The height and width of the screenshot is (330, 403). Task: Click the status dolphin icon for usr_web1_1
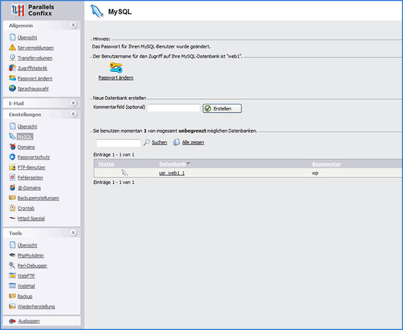pos(125,173)
